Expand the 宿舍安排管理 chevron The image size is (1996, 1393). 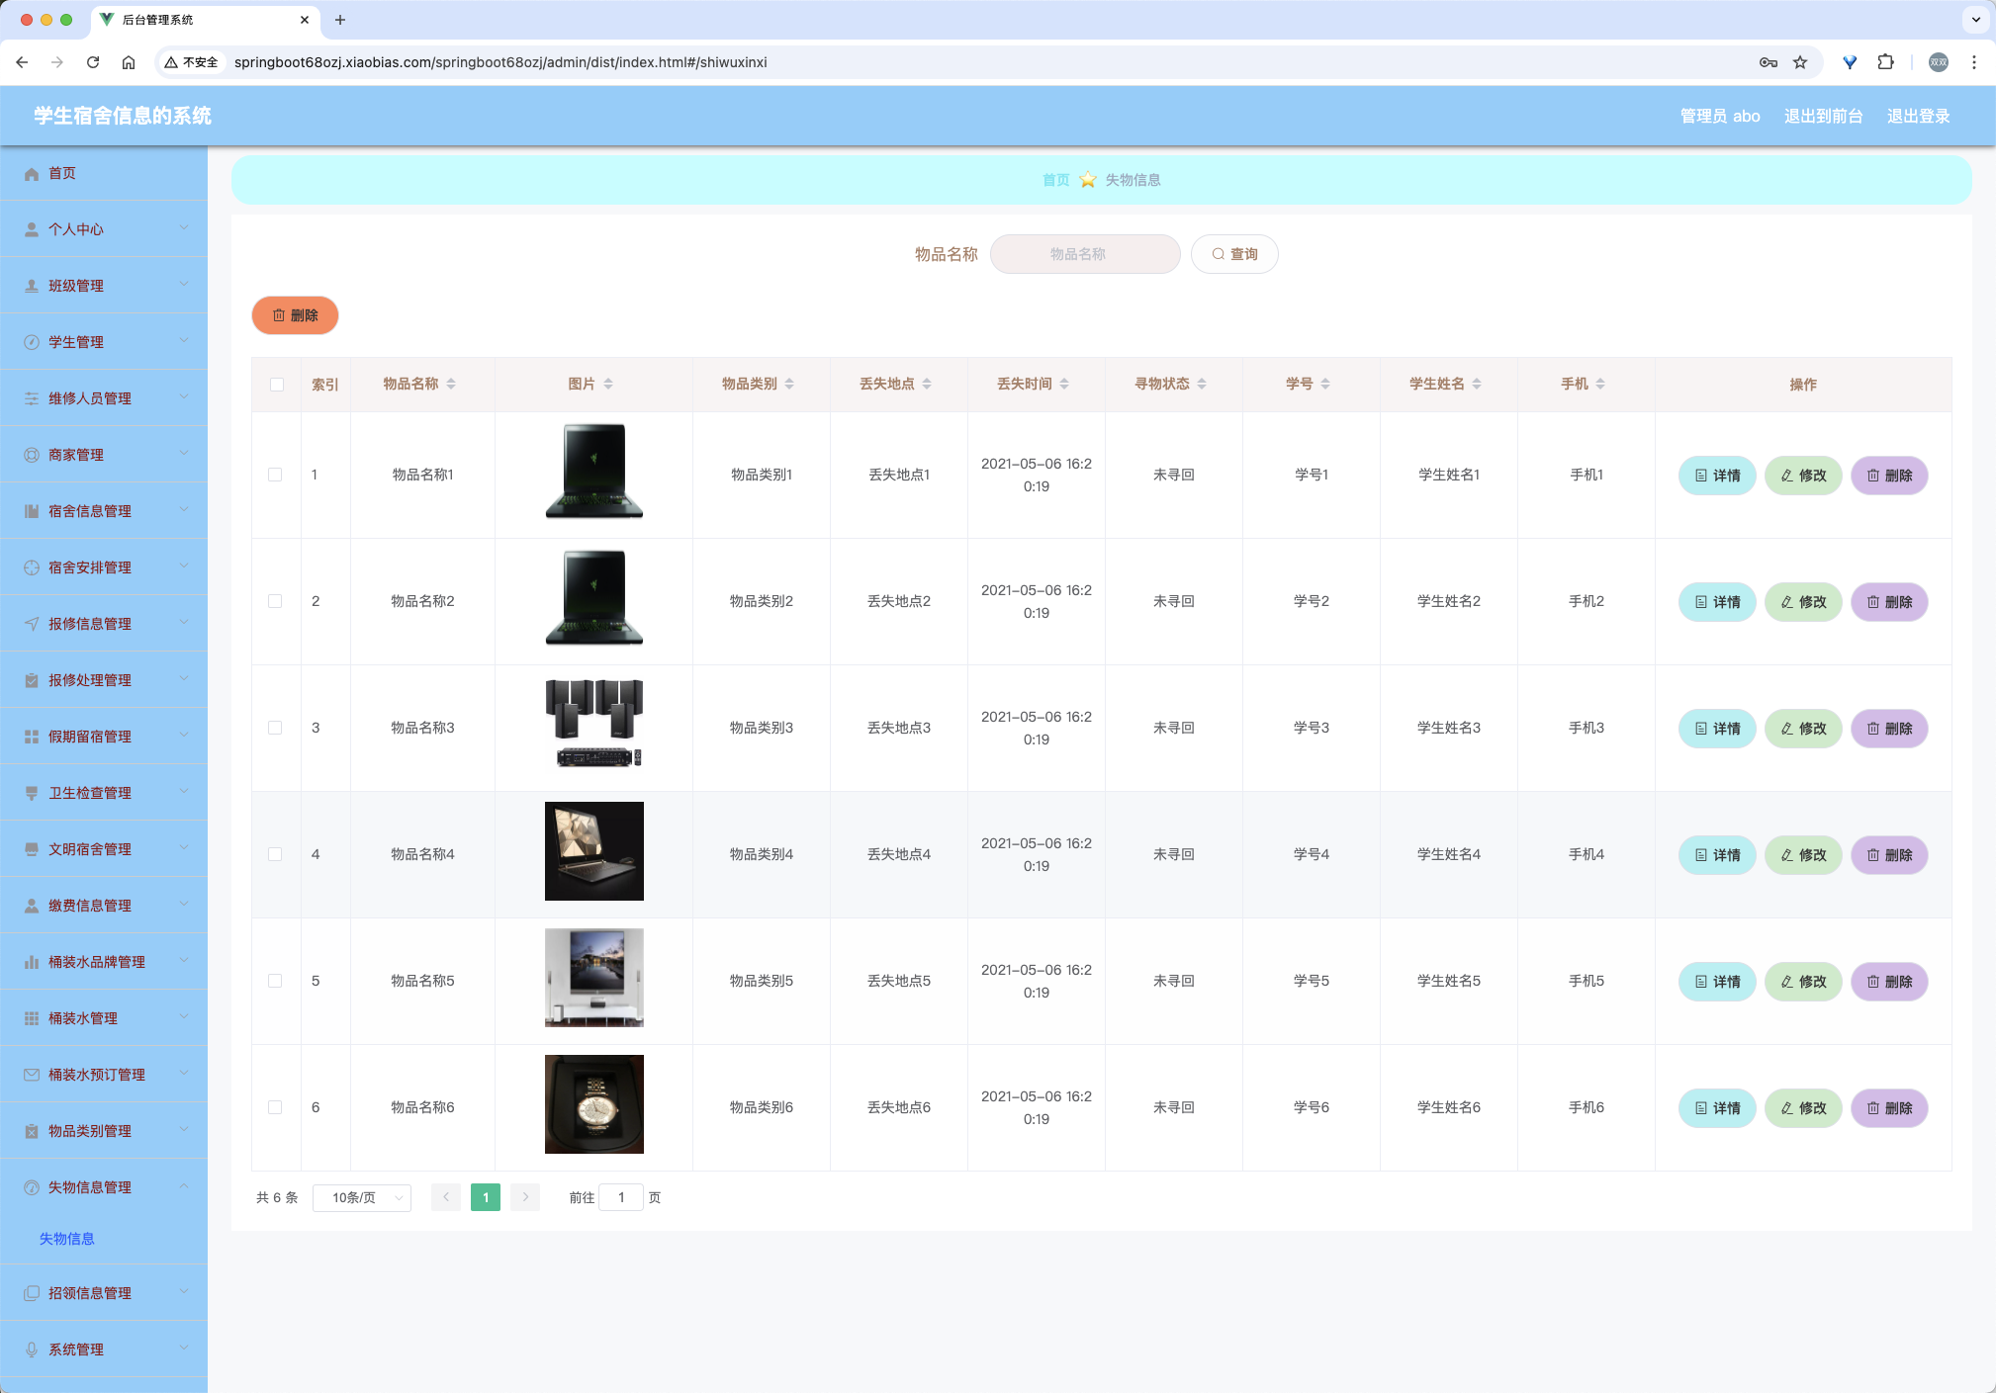click(x=184, y=566)
